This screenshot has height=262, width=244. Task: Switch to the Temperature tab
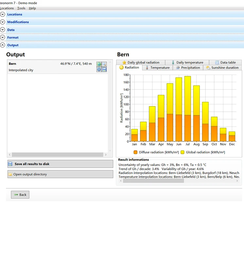[158, 68]
